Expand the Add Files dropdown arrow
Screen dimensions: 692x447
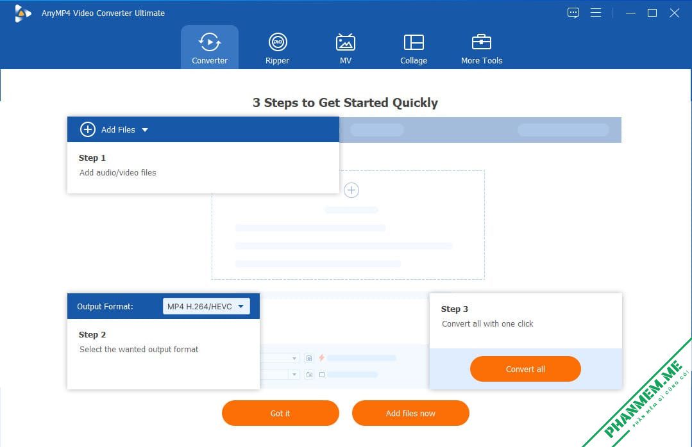point(145,130)
